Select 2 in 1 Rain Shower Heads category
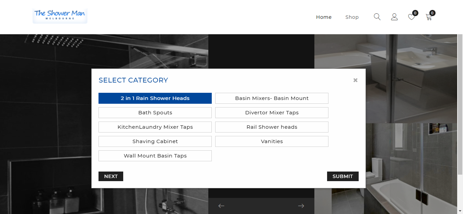 (x=155, y=98)
